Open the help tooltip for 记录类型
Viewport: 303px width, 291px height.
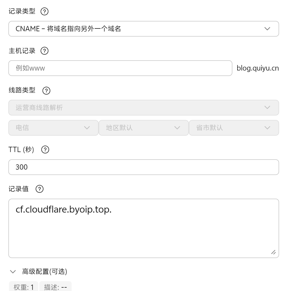pos(44,11)
